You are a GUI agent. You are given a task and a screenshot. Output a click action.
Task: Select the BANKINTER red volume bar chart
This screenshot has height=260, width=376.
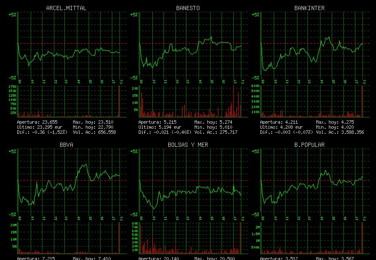[315, 101]
